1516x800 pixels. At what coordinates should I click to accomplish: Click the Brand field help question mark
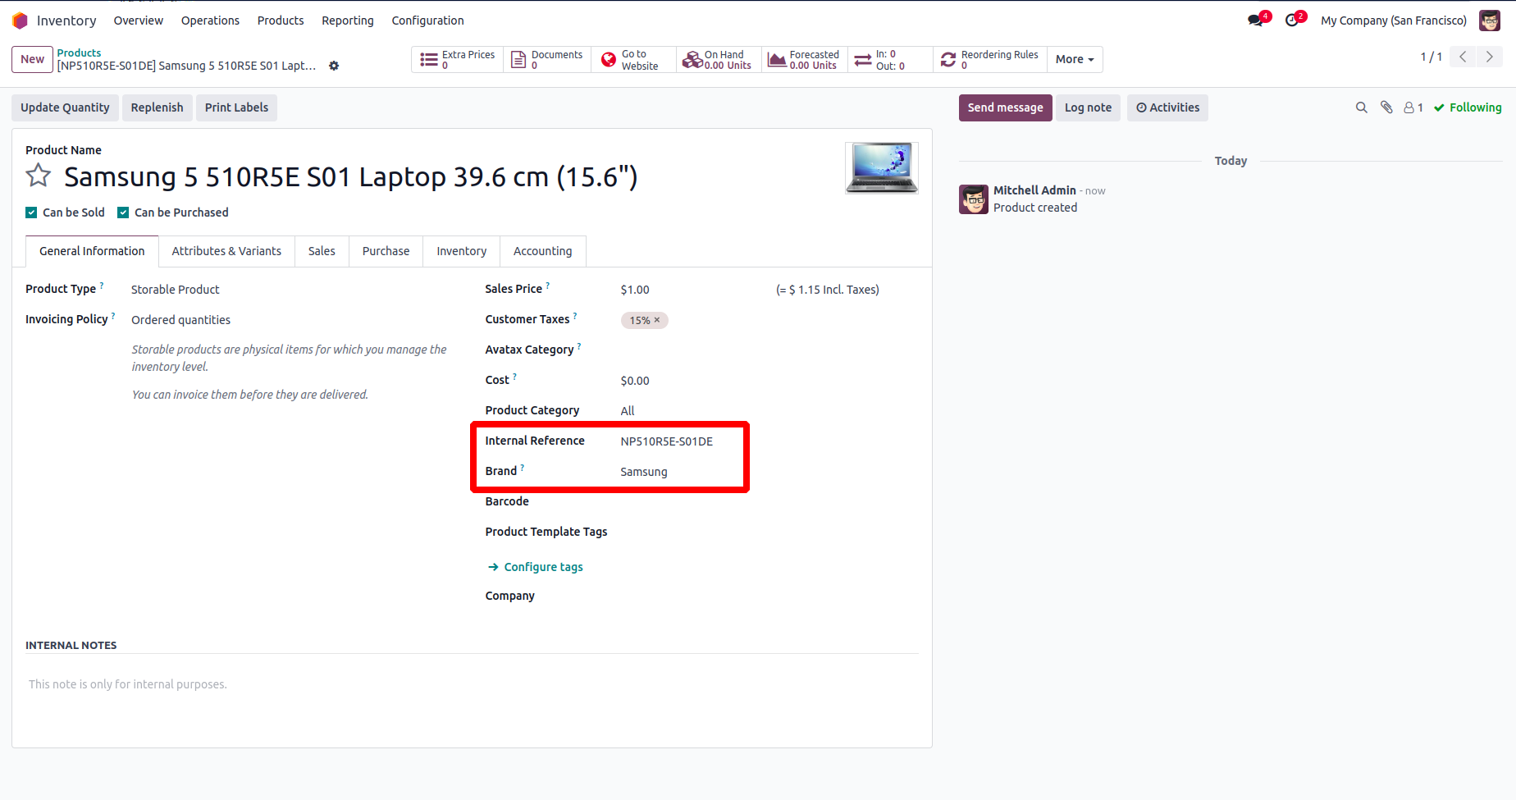[523, 468]
